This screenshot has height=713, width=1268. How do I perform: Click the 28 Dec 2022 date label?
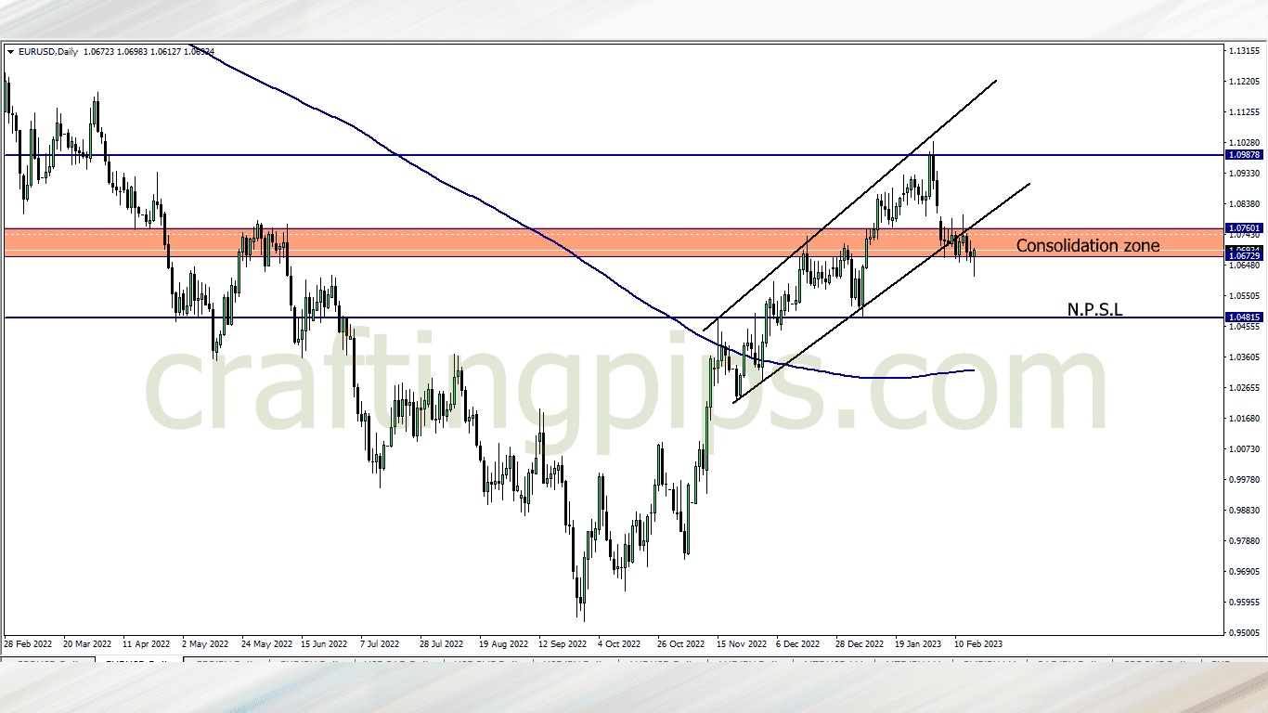[860, 643]
